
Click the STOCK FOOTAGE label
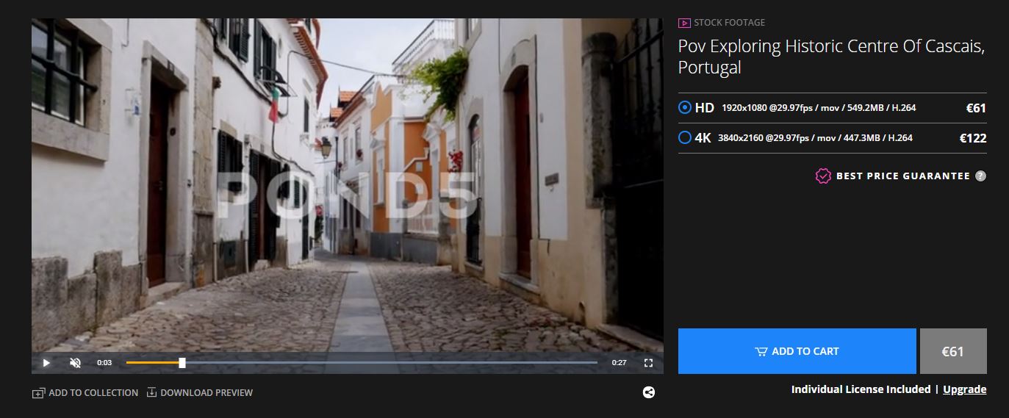coord(730,23)
